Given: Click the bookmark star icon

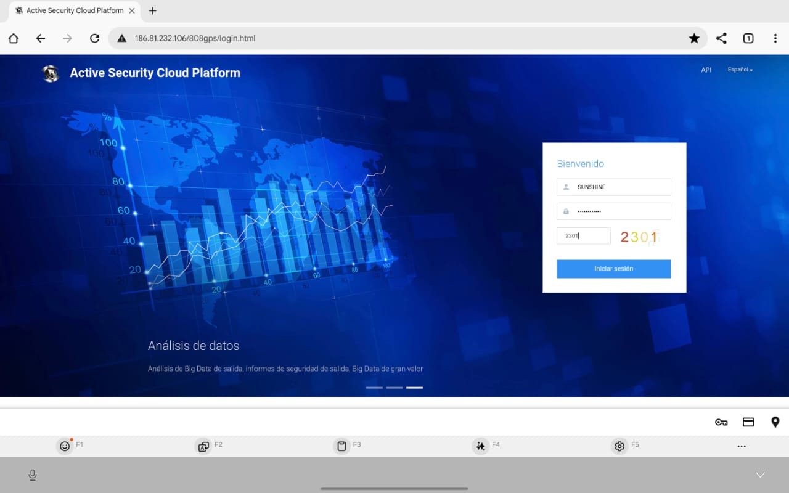Looking at the screenshot, I should [x=694, y=38].
